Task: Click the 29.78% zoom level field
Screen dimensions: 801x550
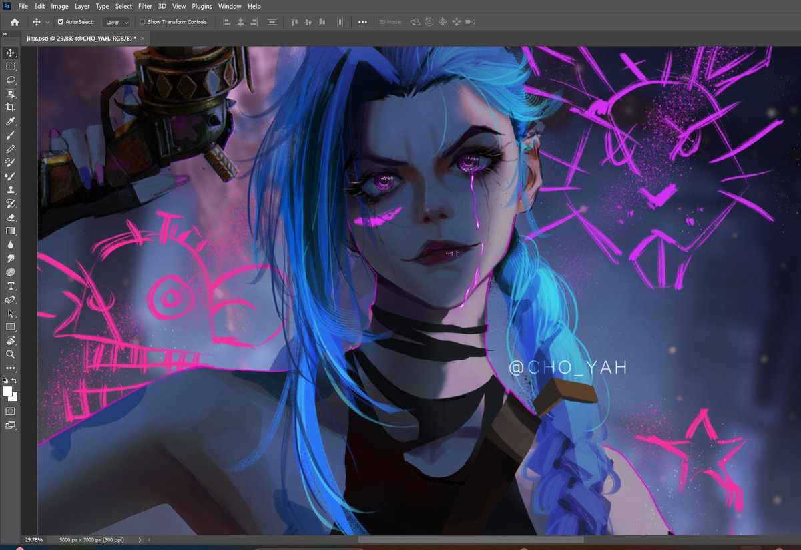Action: coord(34,539)
